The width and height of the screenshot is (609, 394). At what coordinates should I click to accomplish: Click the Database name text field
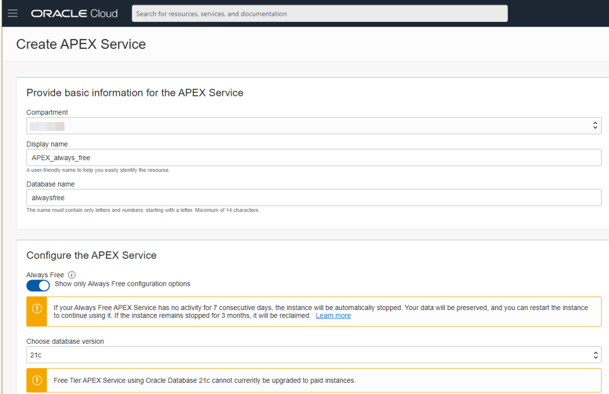point(314,197)
